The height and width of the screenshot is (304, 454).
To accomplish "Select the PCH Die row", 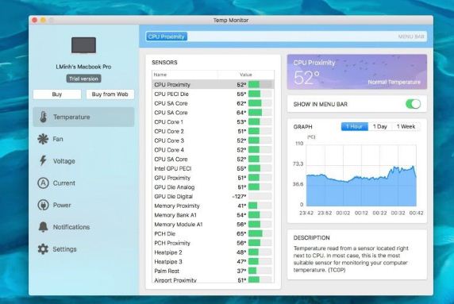I will pyautogui.click(x=213, y=233).
